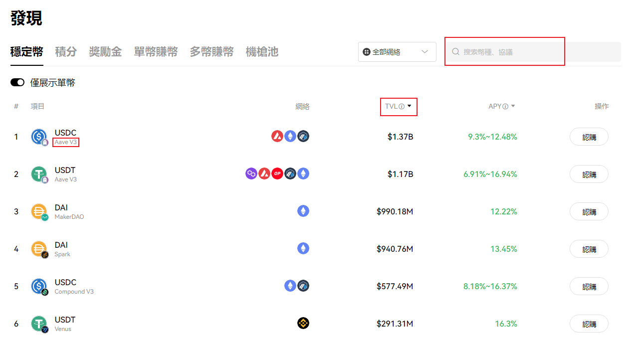
Task: Click Polygon network icon in USDT Aave V3 row
Action: 251,173
